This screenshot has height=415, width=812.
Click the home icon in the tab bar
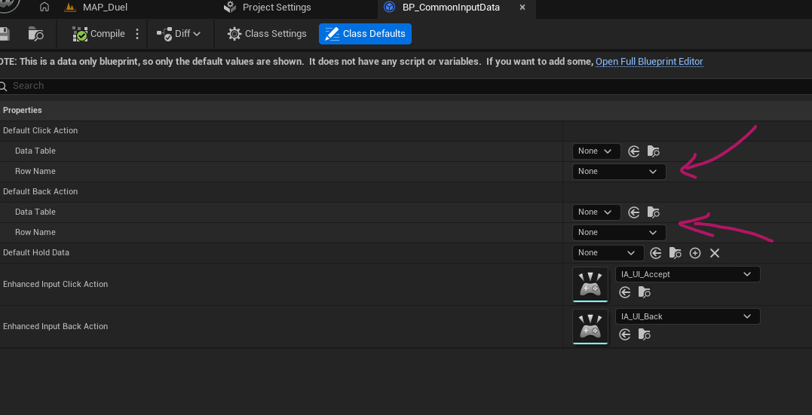point(44,8)
